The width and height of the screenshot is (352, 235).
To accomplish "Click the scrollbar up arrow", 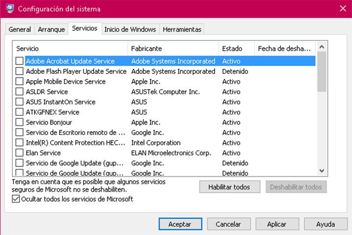I will point(321,47).
